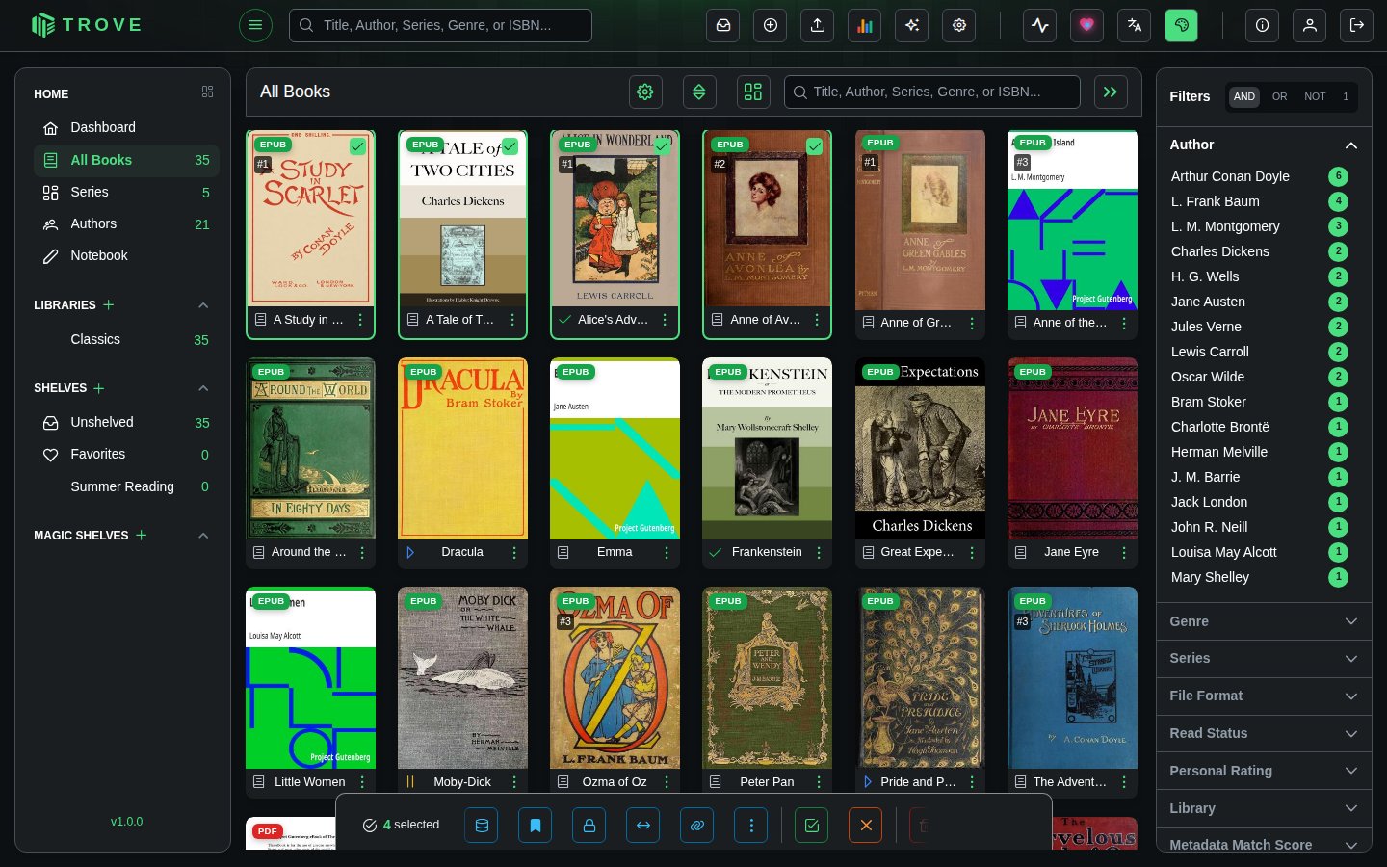
Task: Click the database icon in selection bar
Action: tap(482, 826)
